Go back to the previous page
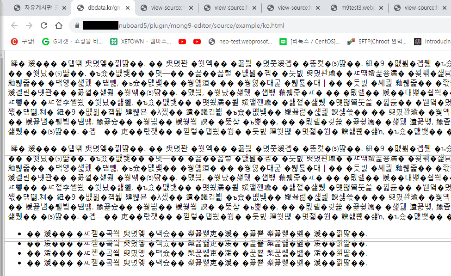 [14, 25]
